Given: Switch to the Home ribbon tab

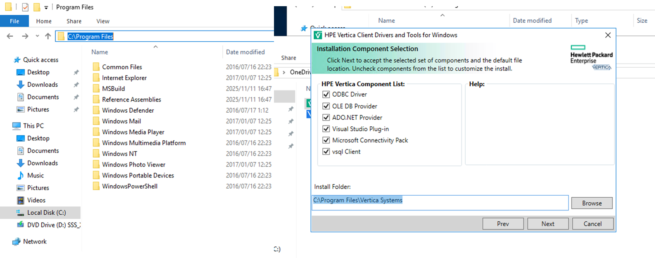Looking at the screenshot, I should (44, 21).
